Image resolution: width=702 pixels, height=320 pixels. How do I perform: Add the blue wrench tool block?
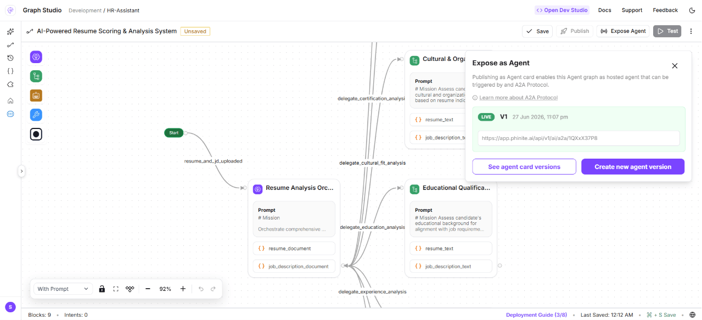(36, 115)
